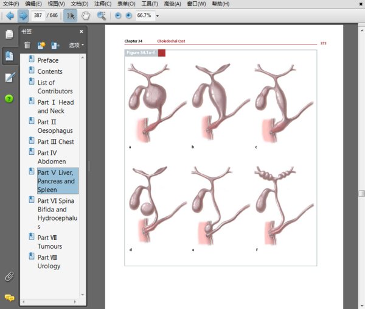Select the Hand pan tool
The height and width of the screenshot is (309, 365).
pyautogui.click(x=86, y=15)
